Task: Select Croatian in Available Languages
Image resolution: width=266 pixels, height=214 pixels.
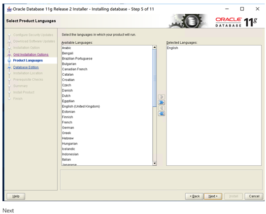Action: pyautogui.click(x=107, y=80)
